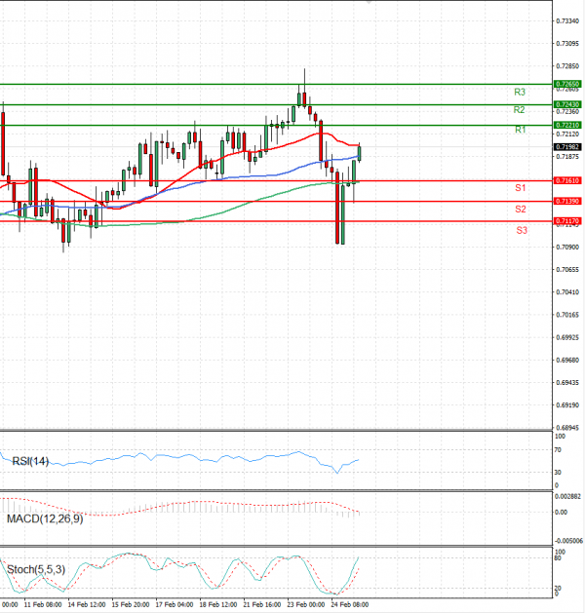This screenshot has width=585, height=613.
Task: Click the 30 level on RSI scale
Action: [x=558, y=473]
